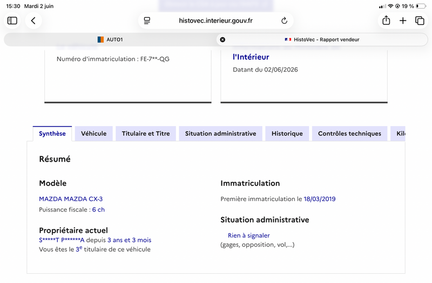This screenshot has height=283, width=432.
Task: Click the histovec.interieur.gouv.fr address field
Action: click(x=215, y=20)
